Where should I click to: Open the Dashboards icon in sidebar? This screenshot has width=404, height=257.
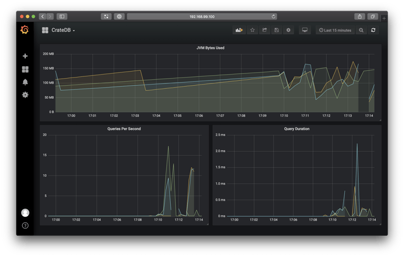coord(25,69)
